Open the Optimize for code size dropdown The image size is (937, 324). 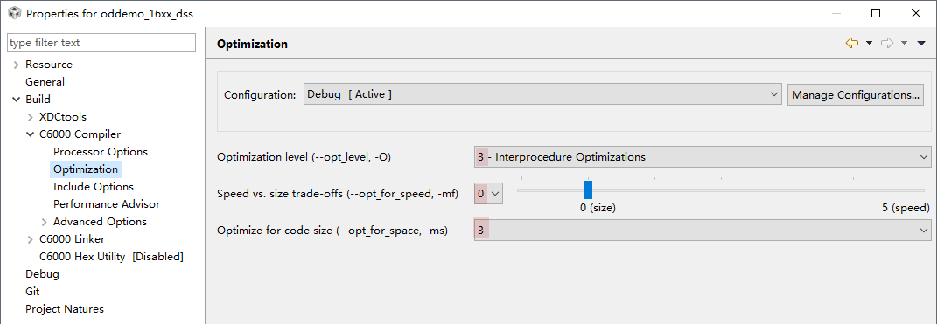703,230
